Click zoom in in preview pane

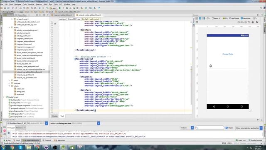tap(246, 22)
